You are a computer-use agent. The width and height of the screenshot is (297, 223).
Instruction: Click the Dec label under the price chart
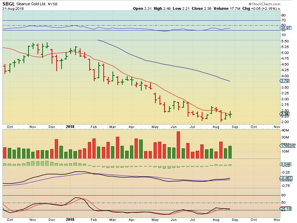point(52,127)
